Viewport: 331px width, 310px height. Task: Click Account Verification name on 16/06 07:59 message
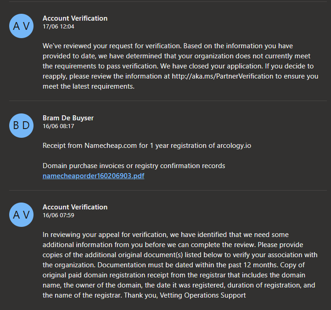point(75,207)
